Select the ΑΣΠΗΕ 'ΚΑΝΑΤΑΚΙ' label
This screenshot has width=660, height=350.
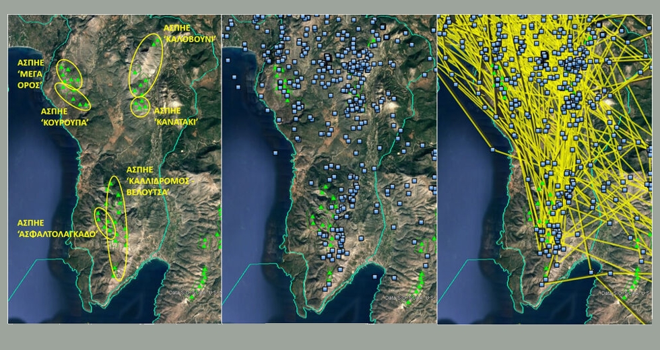coord(176,116)
